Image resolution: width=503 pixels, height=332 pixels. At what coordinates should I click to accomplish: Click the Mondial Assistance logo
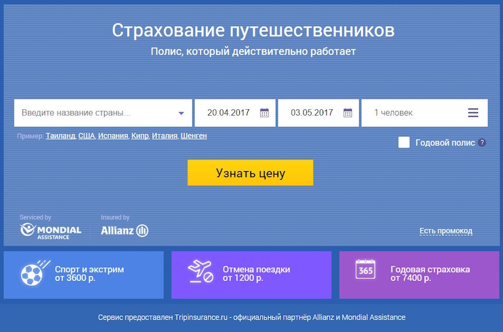51,231
